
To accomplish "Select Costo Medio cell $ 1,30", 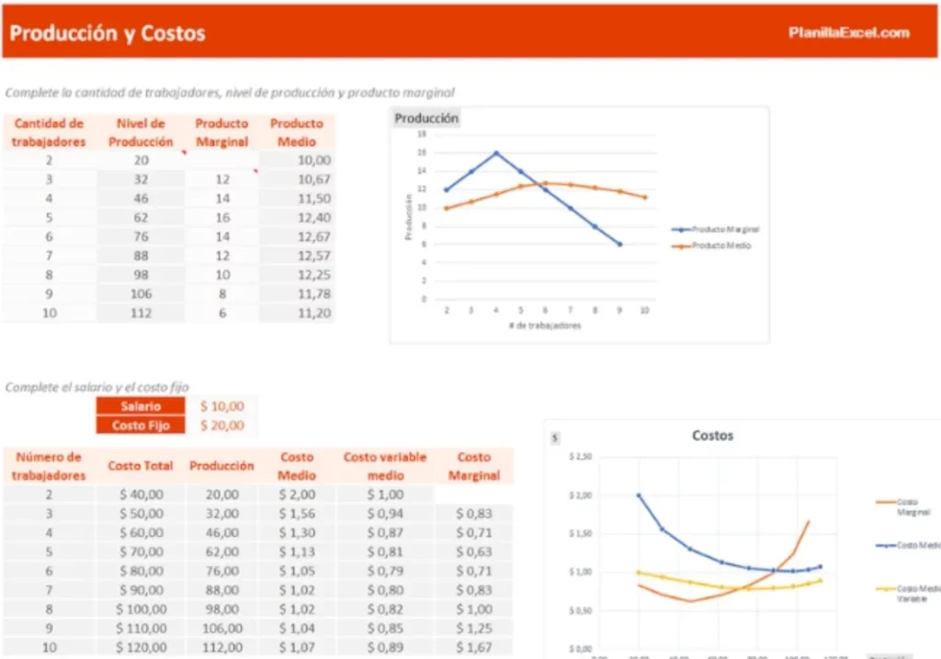I will 297,533.
